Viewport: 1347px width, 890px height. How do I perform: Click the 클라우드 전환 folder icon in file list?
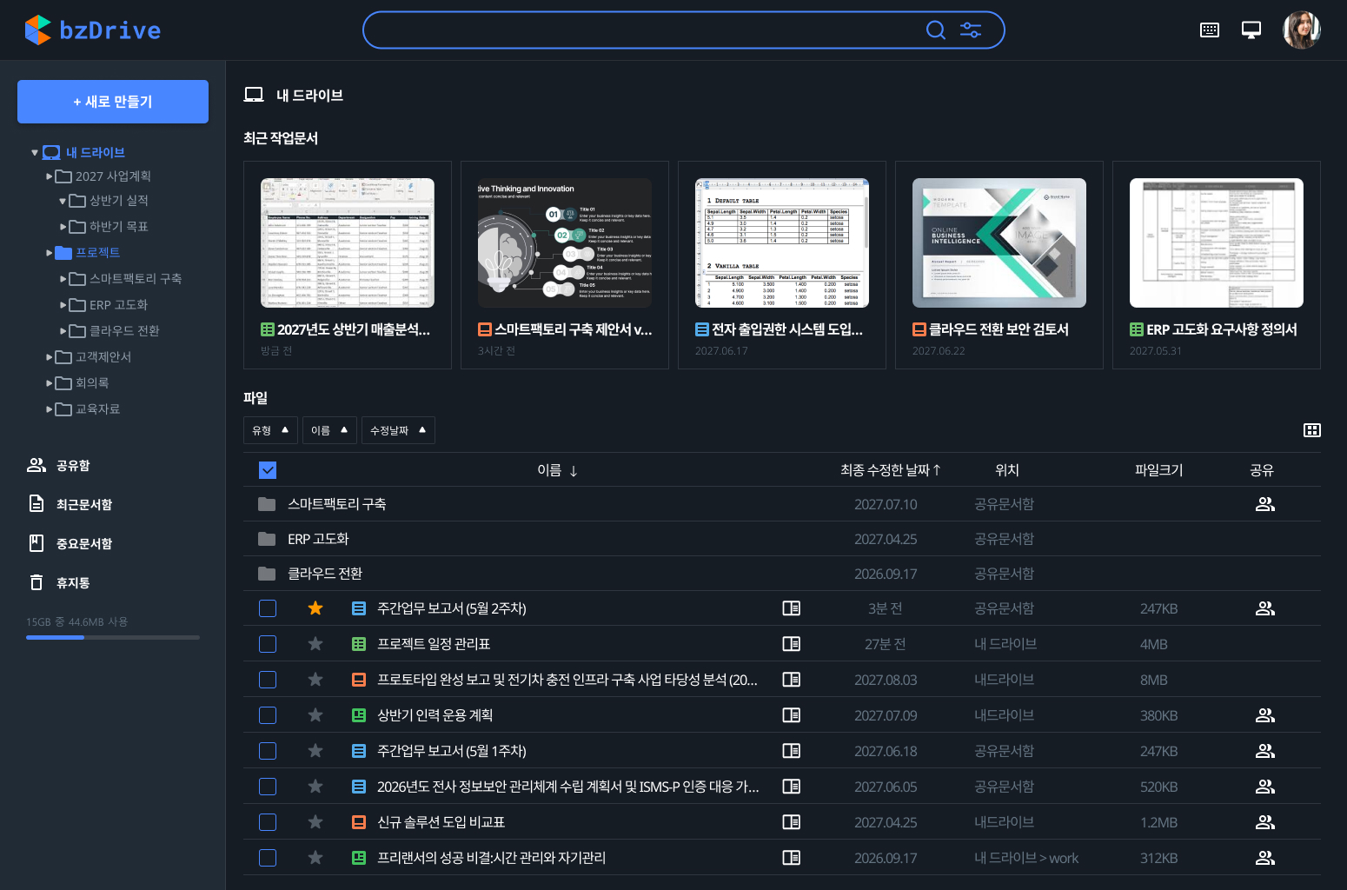click(x=267, y=574)
